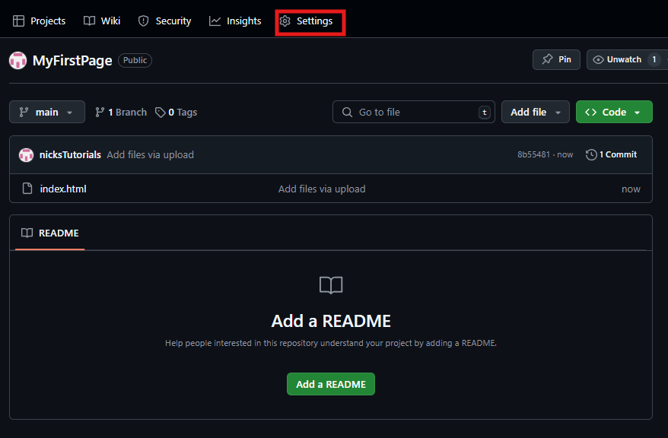Open the Projects tab
This screenshot has height=438, width=668.
pos(40,21)
